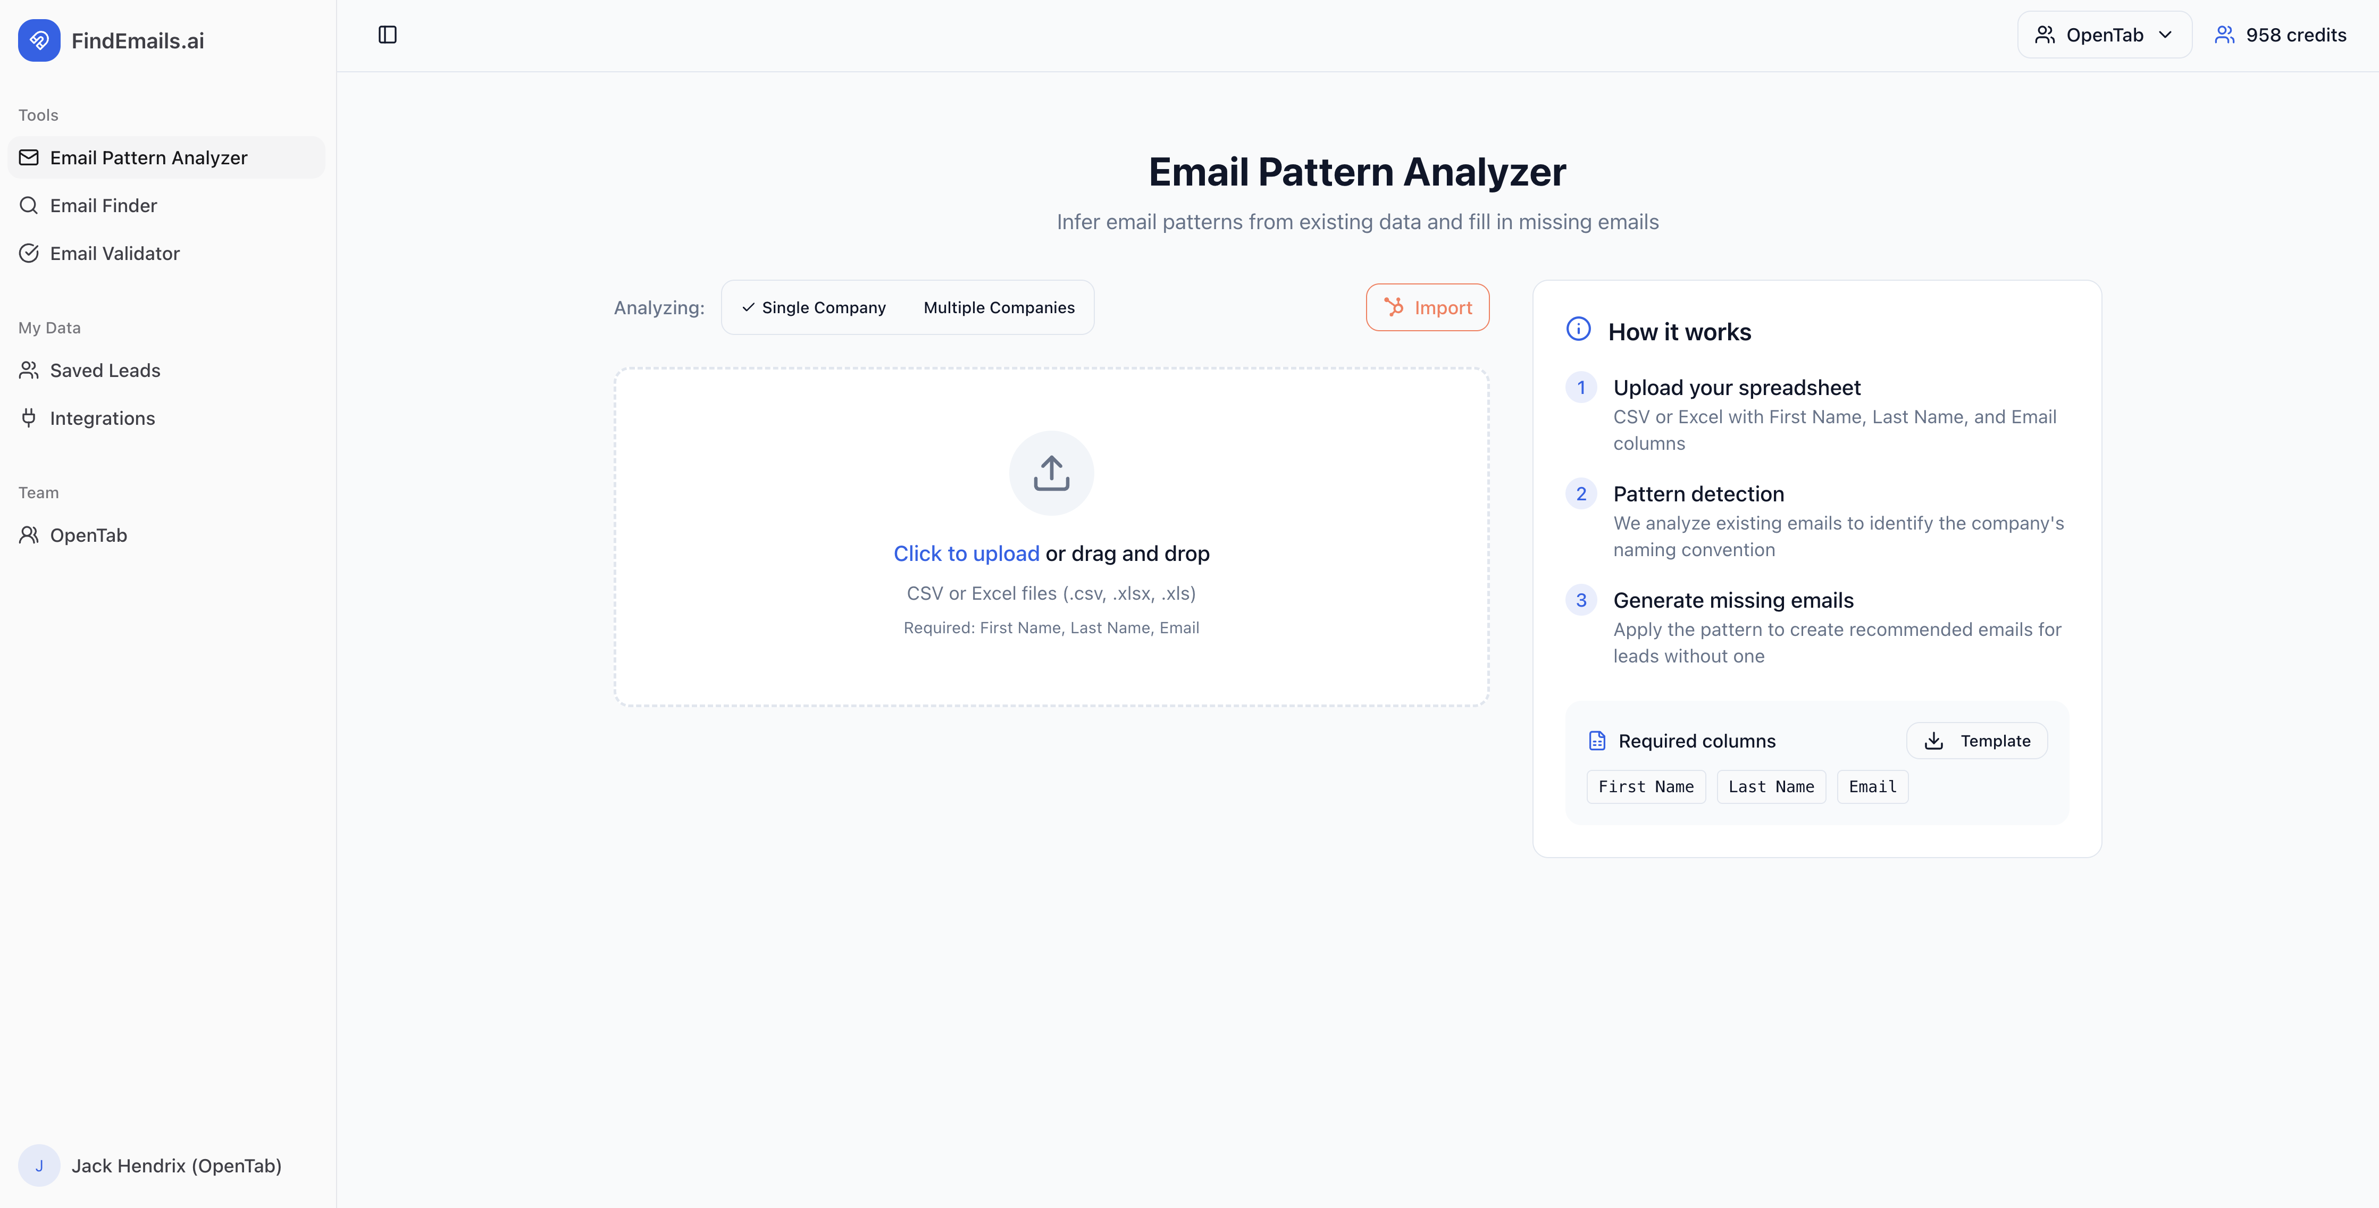Viewport: 2379px width, 1208px height.
Task: Select Email Validator from Tools menu
Action: pos(114,253)
